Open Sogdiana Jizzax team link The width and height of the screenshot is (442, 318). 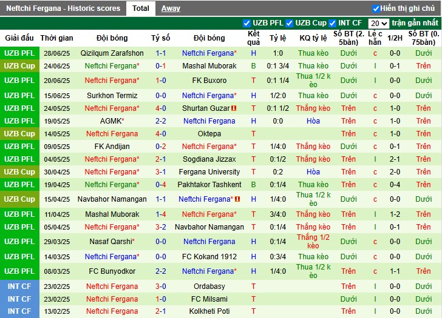click(209, 159)
